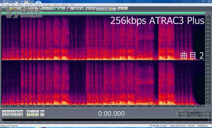The height and width of the screenshot is (128, 212).
Task: Click the Selection Length time field
Action: click(205, 113)
